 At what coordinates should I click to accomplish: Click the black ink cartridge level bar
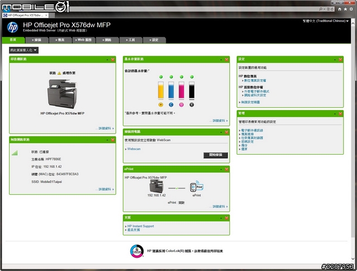[192, 90]
